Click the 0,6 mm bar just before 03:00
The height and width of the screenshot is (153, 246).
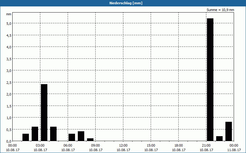coord(35,134)
